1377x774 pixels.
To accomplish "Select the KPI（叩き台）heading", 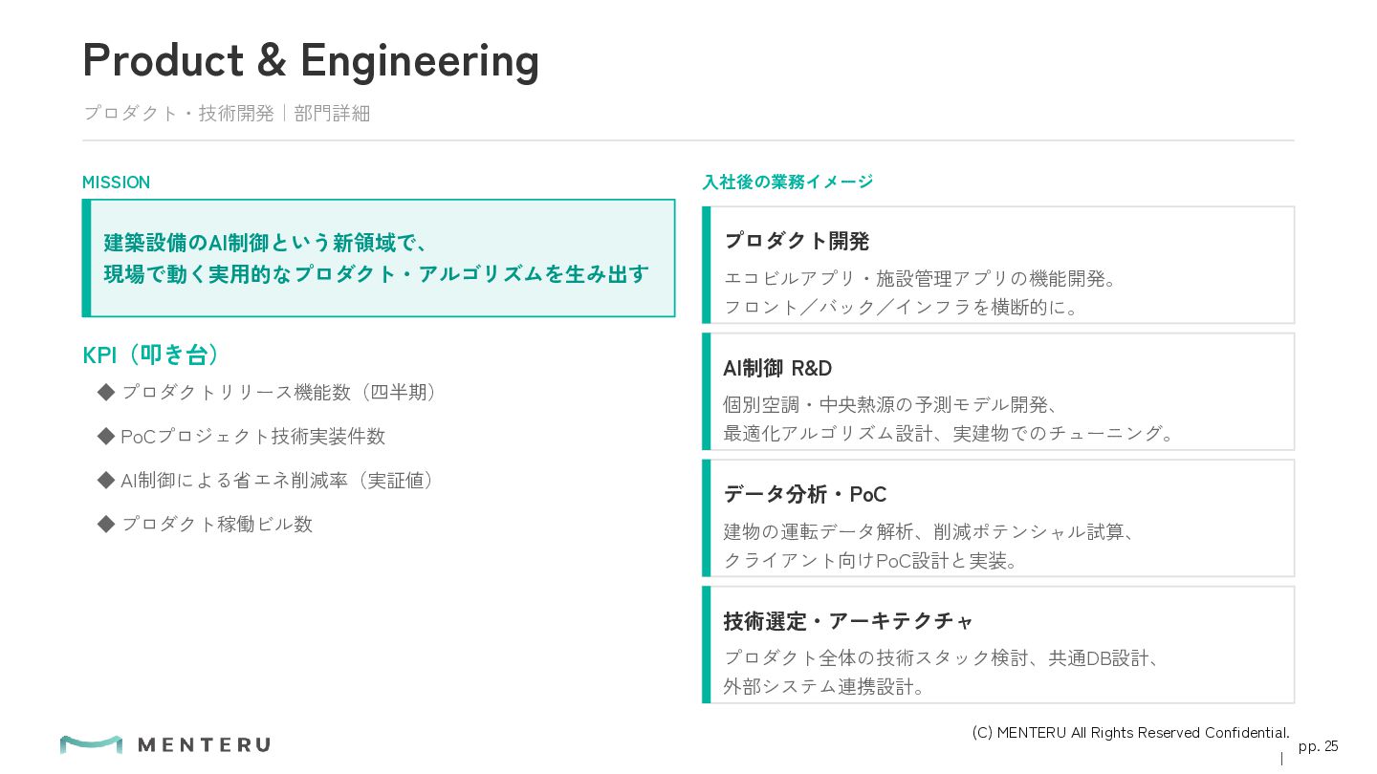I will click(x=151, y=355).
